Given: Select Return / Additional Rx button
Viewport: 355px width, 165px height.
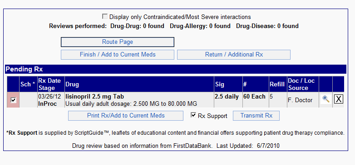Looking at the screenshot, I should 234,55.
